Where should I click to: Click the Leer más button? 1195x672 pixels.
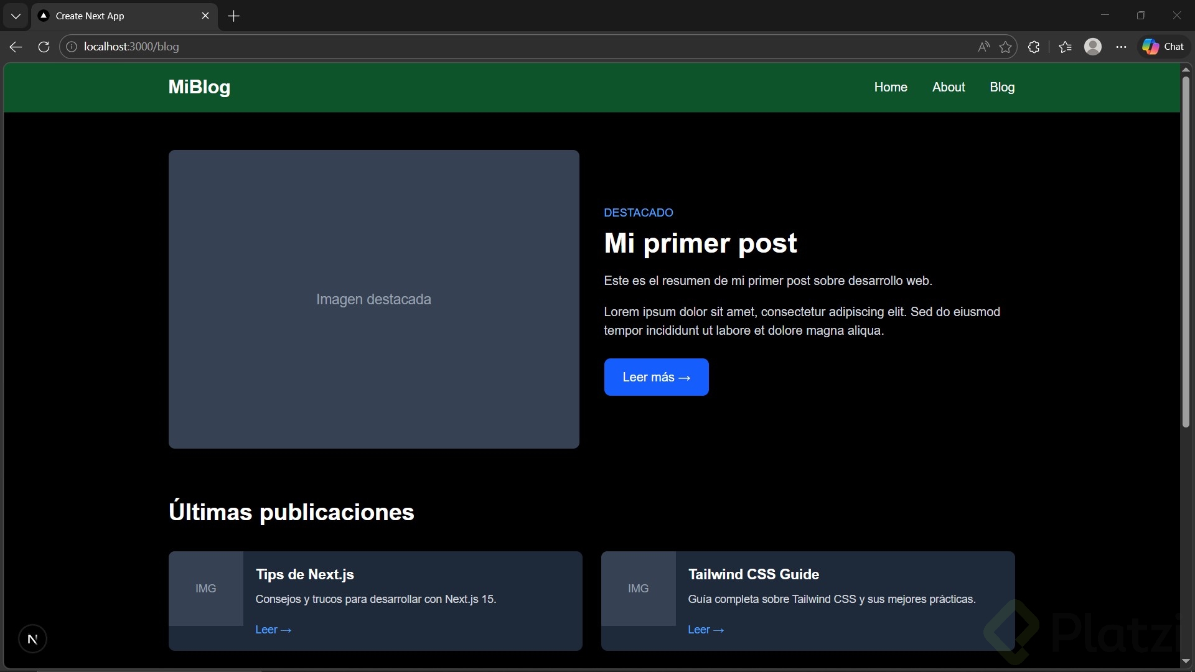[656, 377]
